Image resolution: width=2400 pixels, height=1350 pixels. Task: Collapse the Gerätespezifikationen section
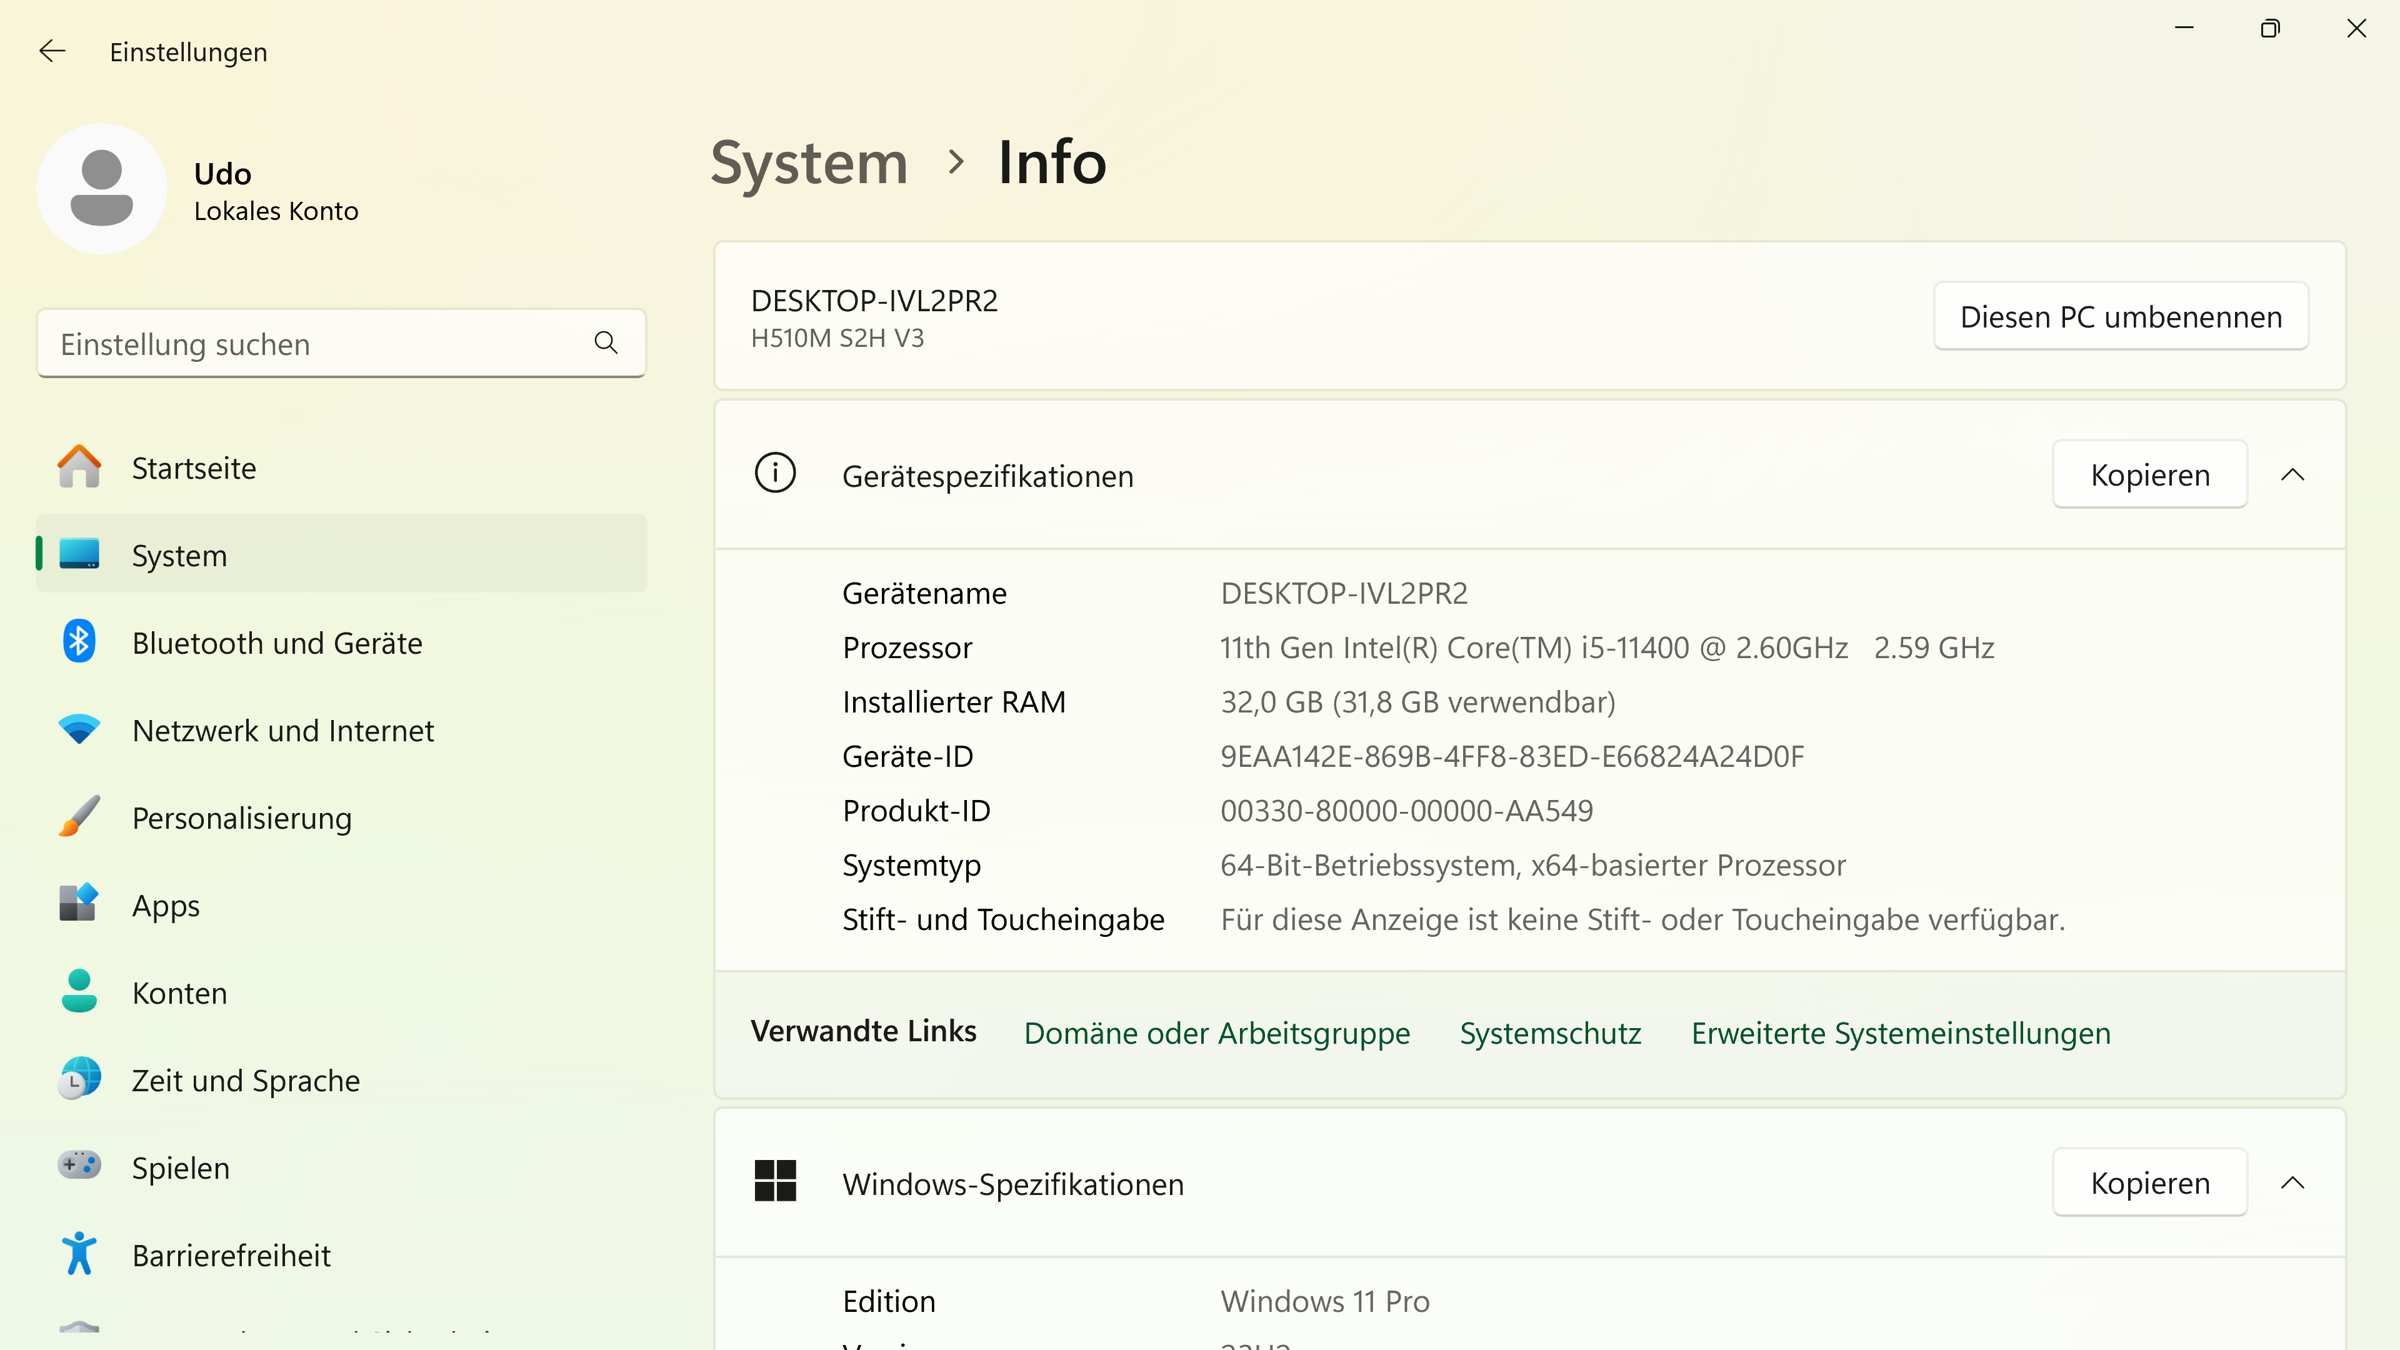(x=2293, y=474)
